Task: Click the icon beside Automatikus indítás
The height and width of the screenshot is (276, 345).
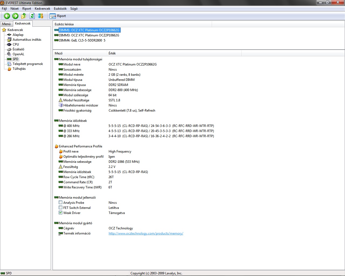Action: [x=9, y=40]
